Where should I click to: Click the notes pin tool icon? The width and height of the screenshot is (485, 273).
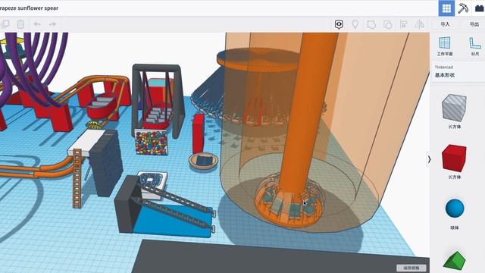355,24
